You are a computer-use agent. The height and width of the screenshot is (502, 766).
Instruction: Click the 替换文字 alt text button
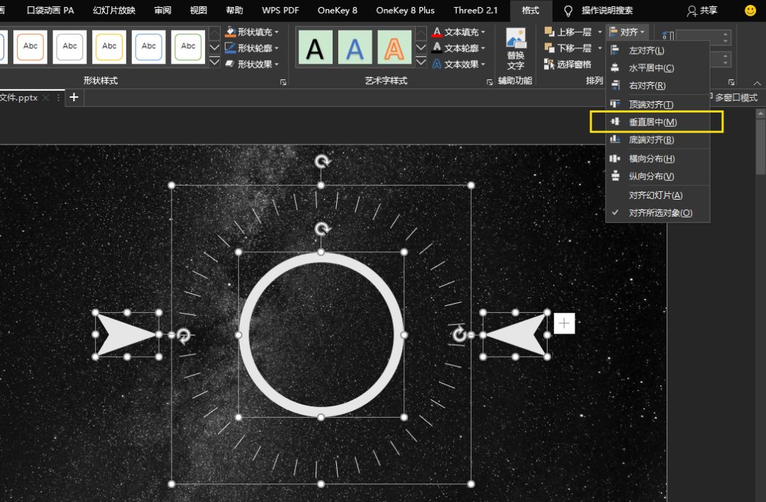click(516, 49)
